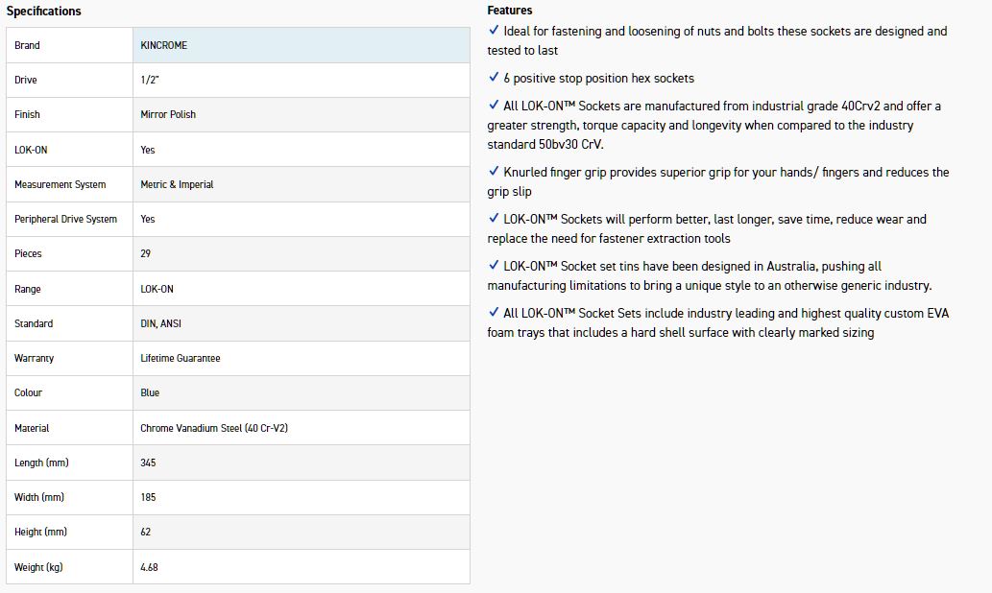
Task: Select Chrome Vanadium Steel material value
Action: 214,428
